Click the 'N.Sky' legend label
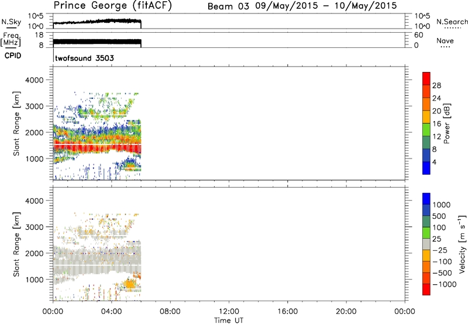The image size is (468, 324). coord(11,22)
